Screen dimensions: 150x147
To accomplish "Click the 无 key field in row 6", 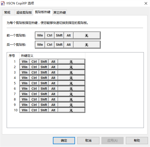I will pyautogui.click(x=71, y=88).
